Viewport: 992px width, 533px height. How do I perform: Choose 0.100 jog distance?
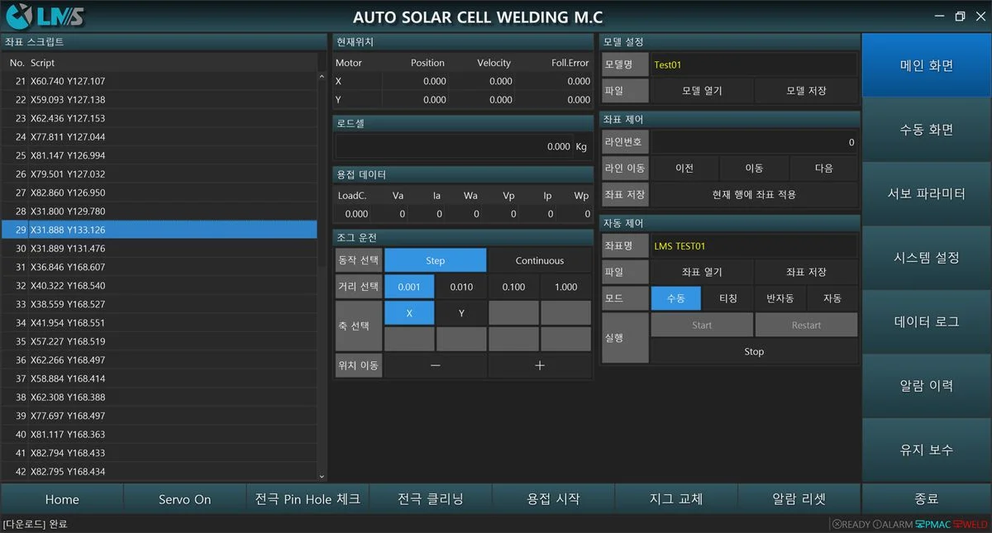tap(513, 287)
